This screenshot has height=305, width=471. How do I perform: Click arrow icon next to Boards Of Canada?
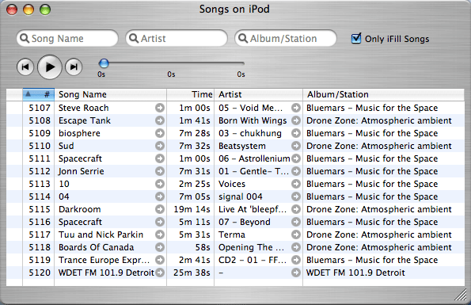click(160, 247)
